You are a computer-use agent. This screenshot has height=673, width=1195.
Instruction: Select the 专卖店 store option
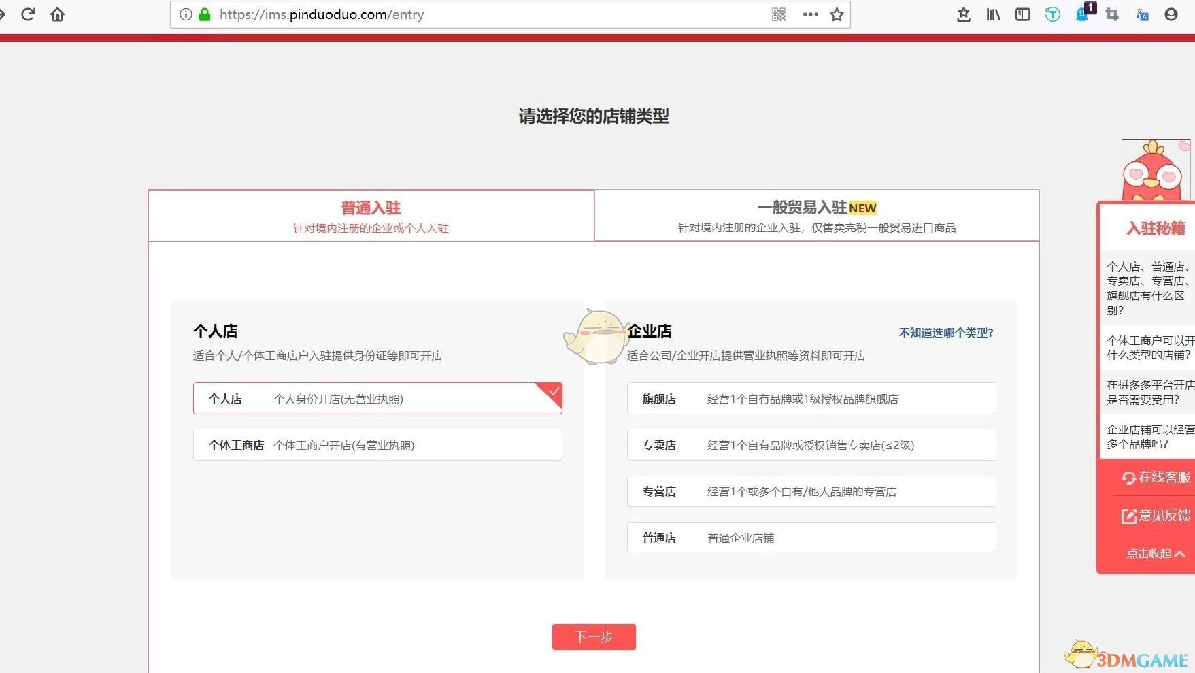(x=811, y=445)
